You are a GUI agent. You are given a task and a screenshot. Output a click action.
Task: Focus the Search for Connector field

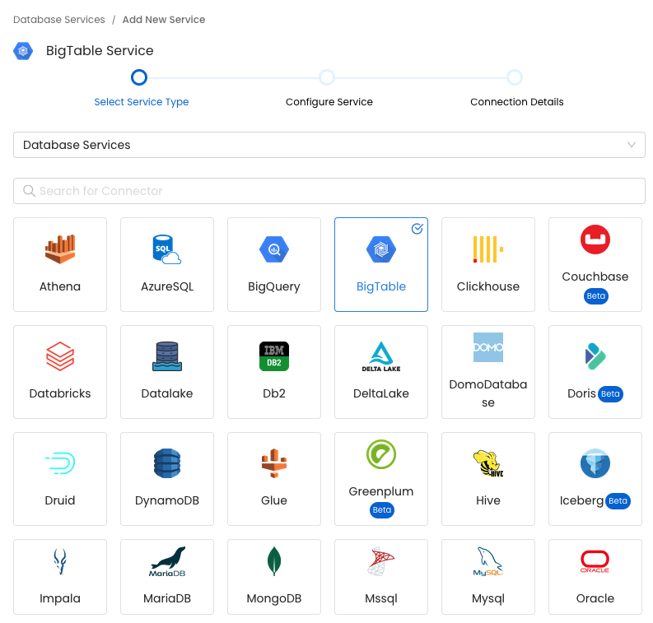[329, 191]
